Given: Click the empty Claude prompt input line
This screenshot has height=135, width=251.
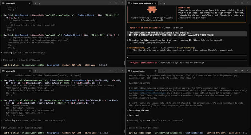Looking at the screenshot, I should pyautogui.click(x=187, y=58).
